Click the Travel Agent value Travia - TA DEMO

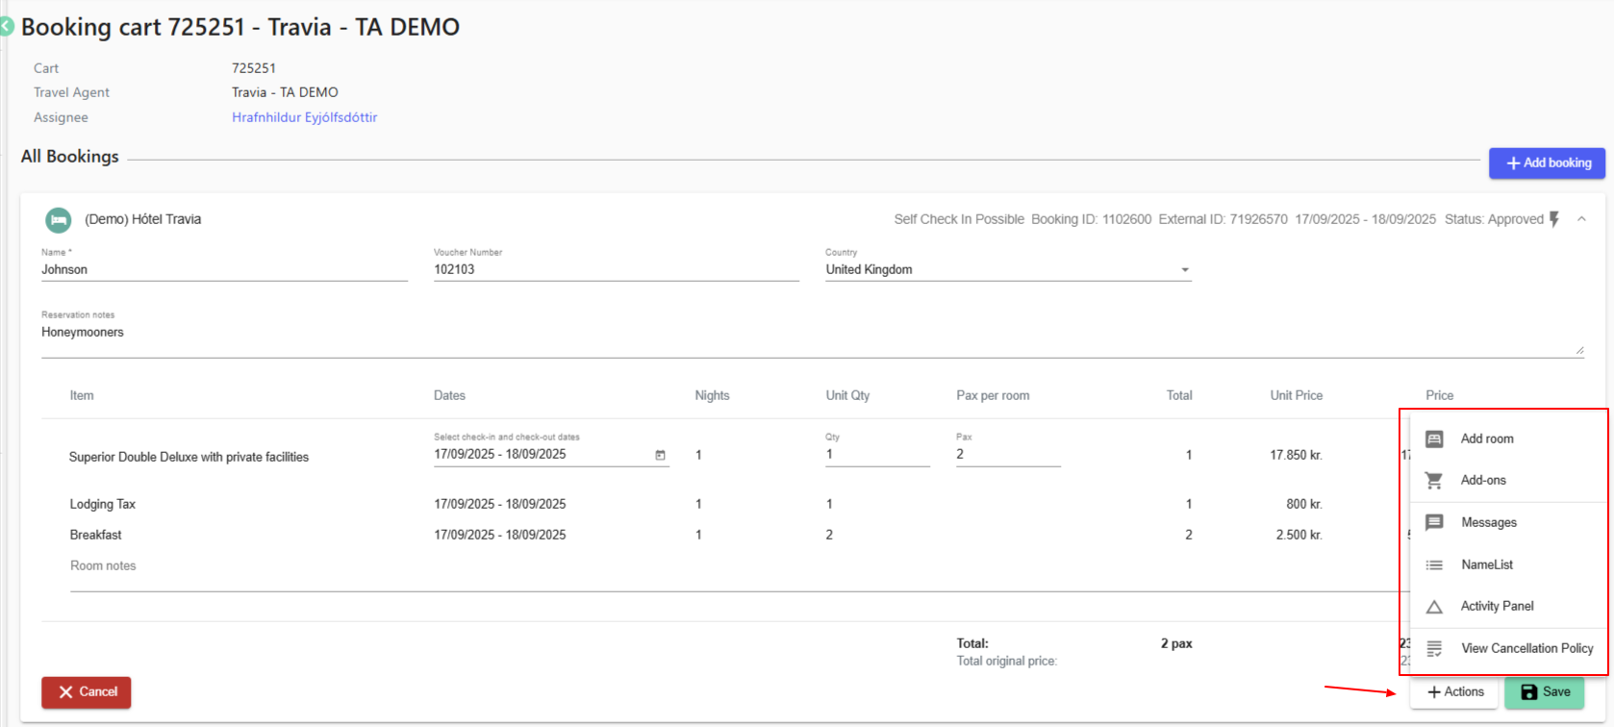(285, 92)
